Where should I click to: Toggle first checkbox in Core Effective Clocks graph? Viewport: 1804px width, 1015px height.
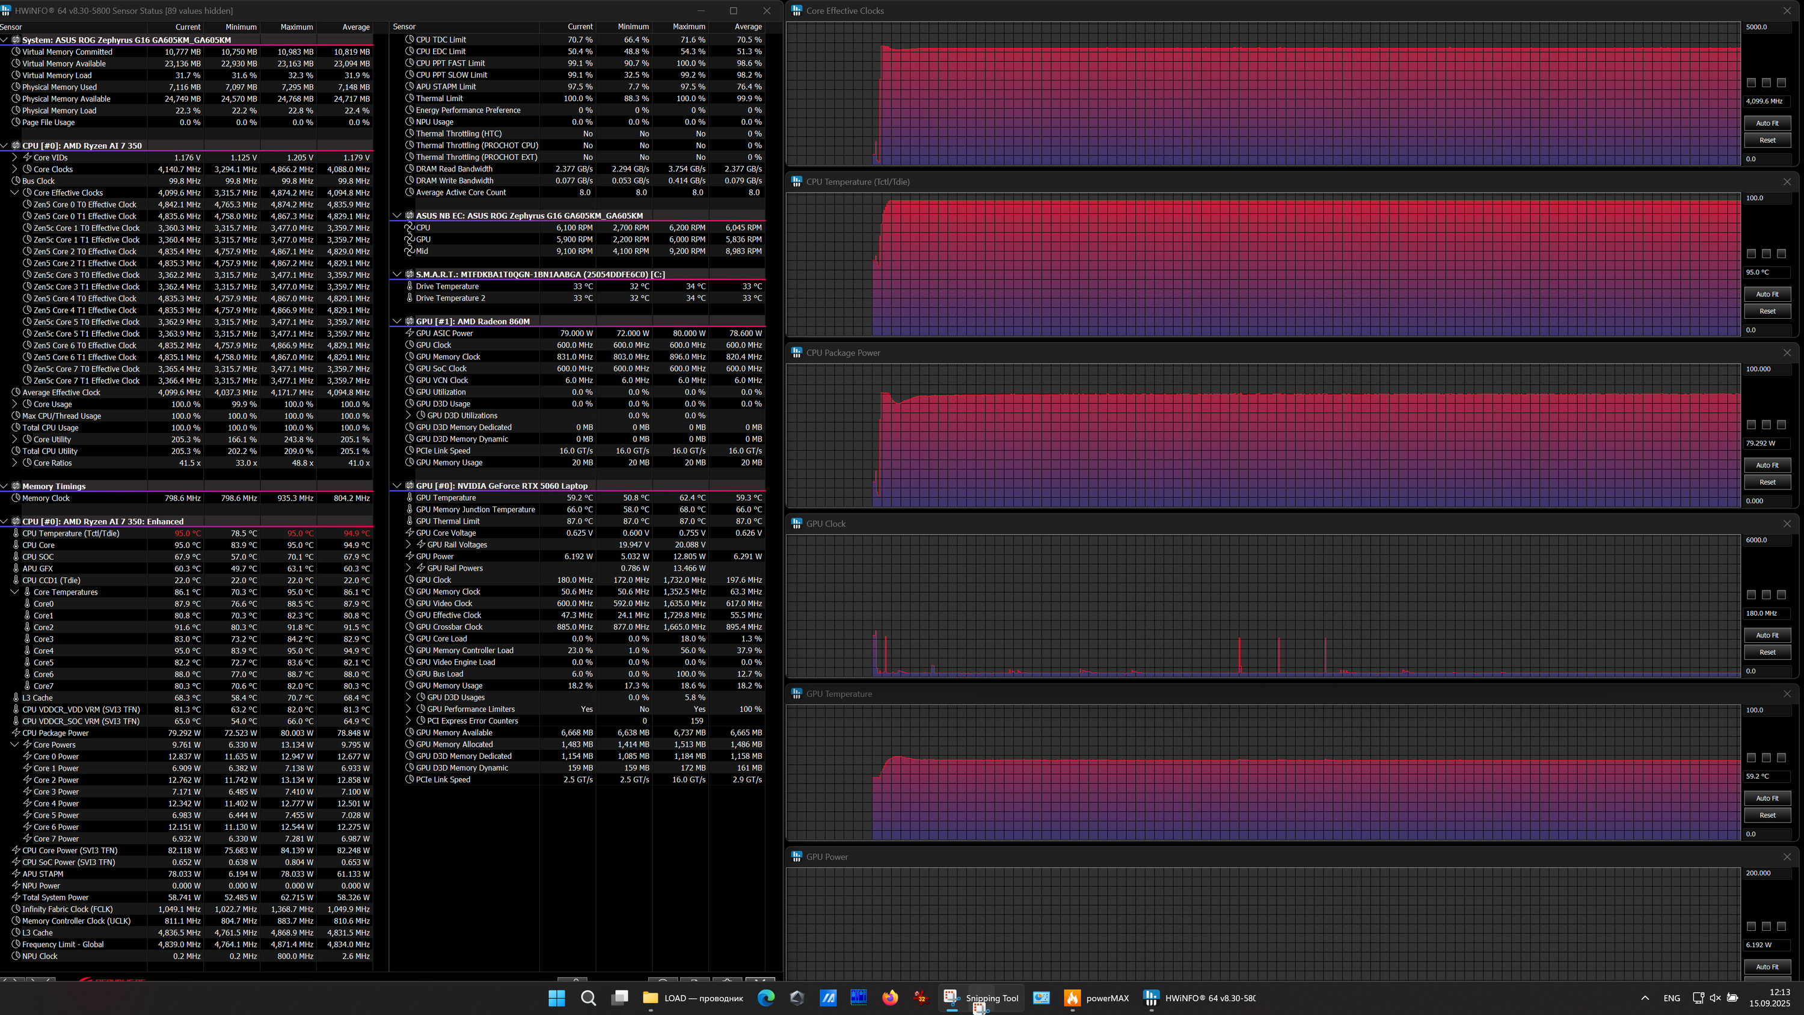click(1750, 82)
